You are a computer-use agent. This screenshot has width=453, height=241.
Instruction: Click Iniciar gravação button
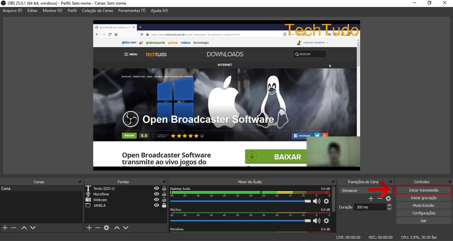coord(424,198)
